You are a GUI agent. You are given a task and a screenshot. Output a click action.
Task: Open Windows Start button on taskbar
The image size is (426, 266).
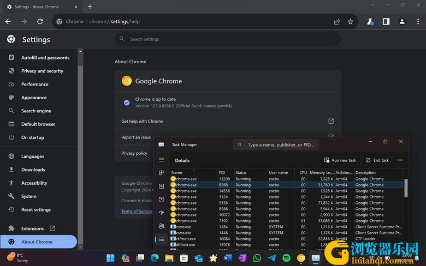110,258
